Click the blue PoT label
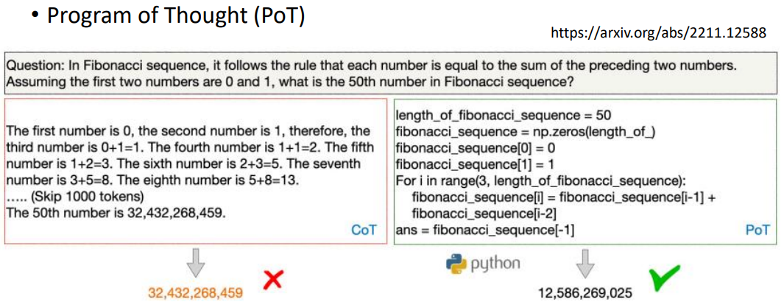 [757, 230]
